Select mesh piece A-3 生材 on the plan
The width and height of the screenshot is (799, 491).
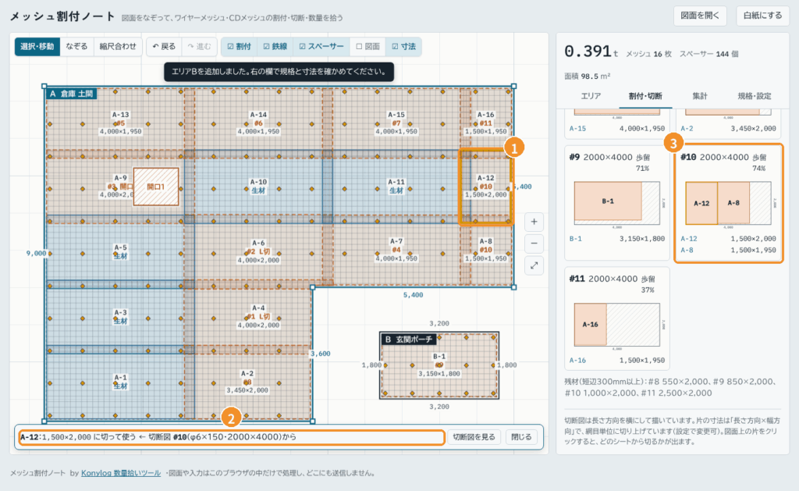coord(120,317)
